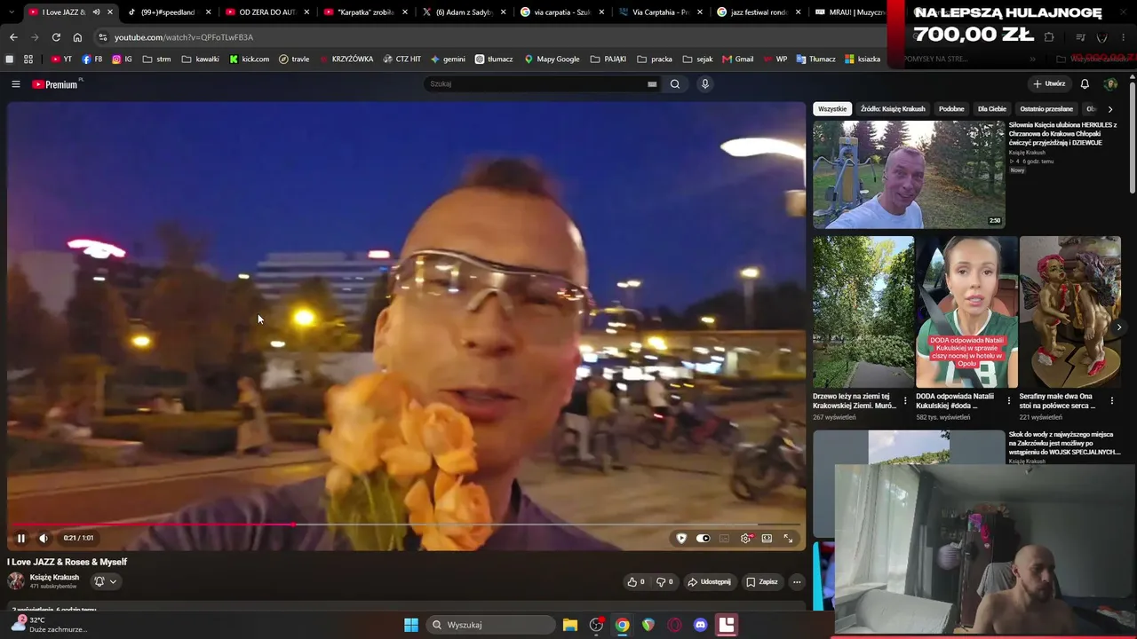Open the gemini bookmark
1137x639 pixels.
pyautogui.click(x=448, y=59)
